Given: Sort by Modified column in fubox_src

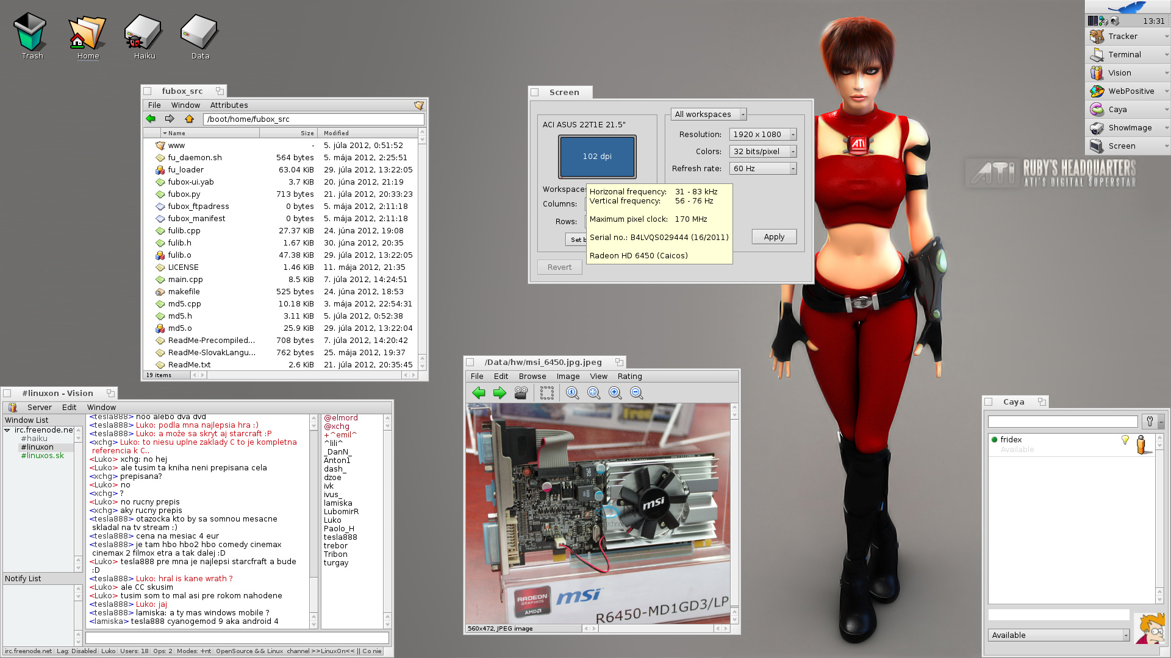Looking at the screenshot, I should pyautogui.click(x=369, y=133).
